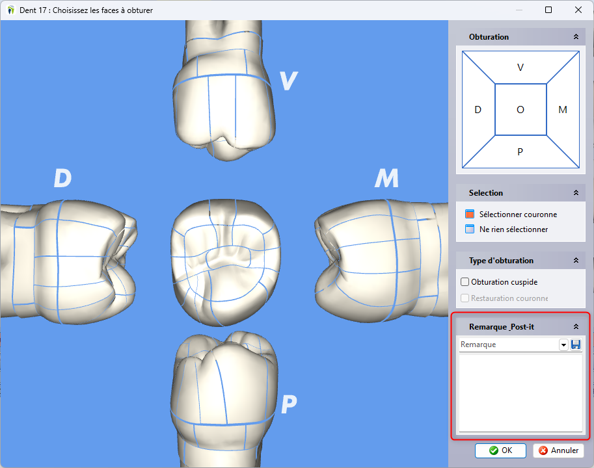Enable the Obturation cuspide checkbox
The height and width of the screenshot is (468, 594).
465,282
